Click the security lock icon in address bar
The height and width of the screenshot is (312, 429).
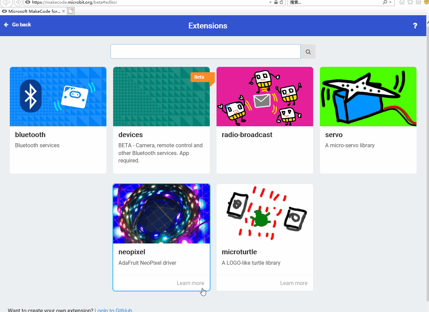click(276, 3)
